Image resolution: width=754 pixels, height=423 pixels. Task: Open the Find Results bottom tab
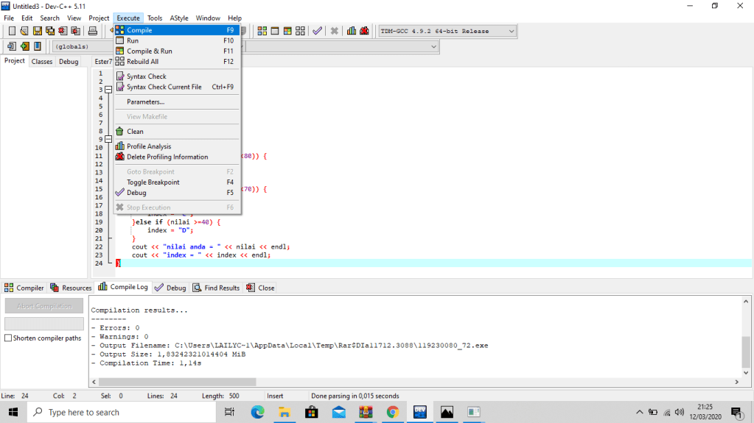(x=217, y=288)
